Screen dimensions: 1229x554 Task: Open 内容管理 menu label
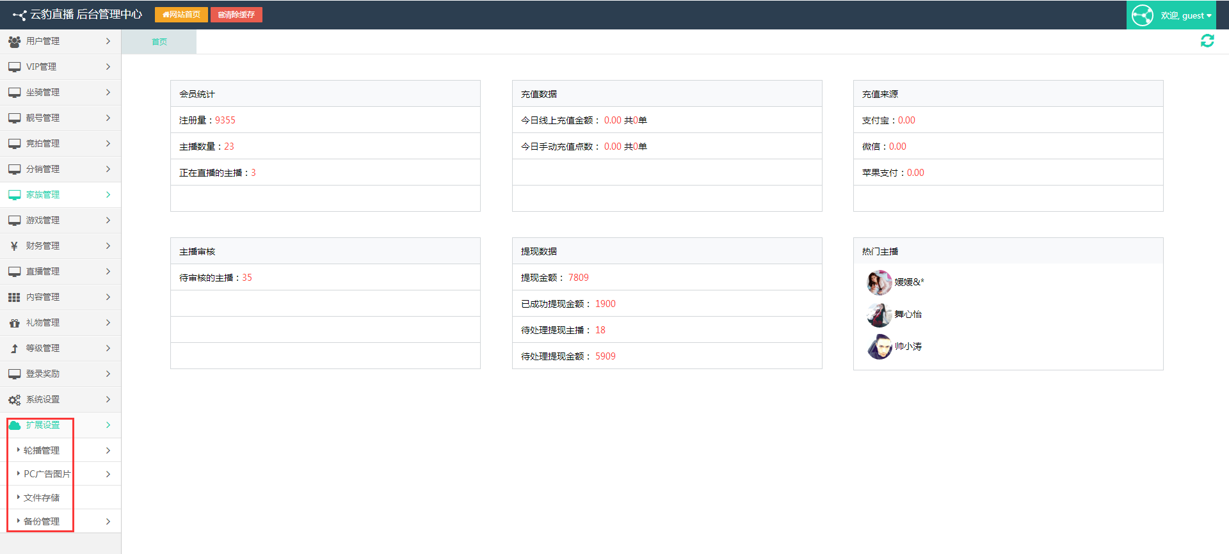[x=43, y=297]
